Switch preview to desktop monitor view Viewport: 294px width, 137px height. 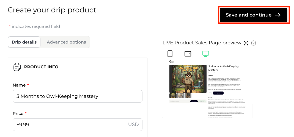click(205, 53)
